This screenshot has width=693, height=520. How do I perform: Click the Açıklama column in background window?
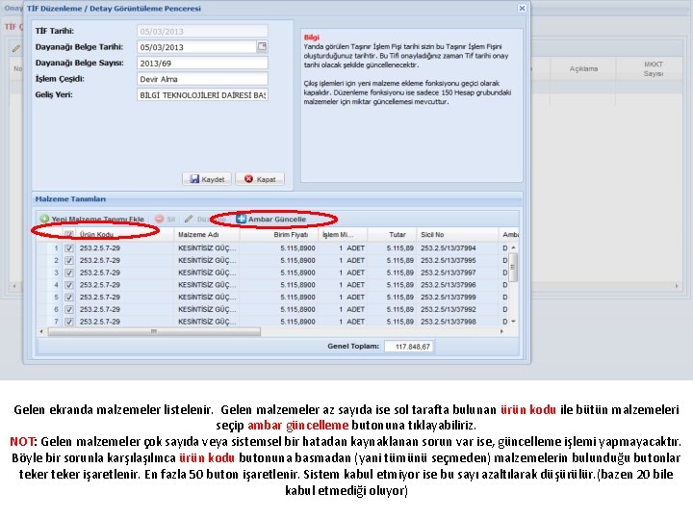coord(583,69)
